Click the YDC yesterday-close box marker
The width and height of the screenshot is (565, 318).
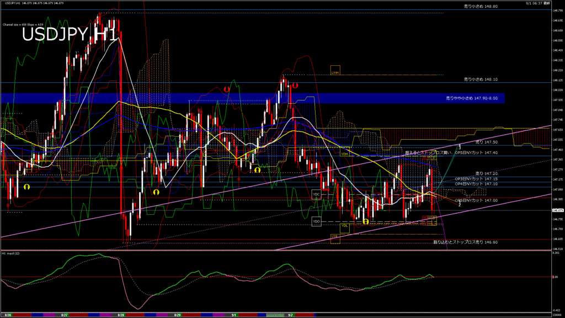coord(316,194)
